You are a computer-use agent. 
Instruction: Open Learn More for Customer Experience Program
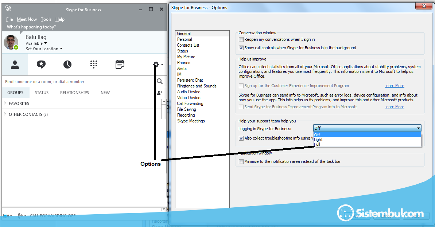[394, 86]
